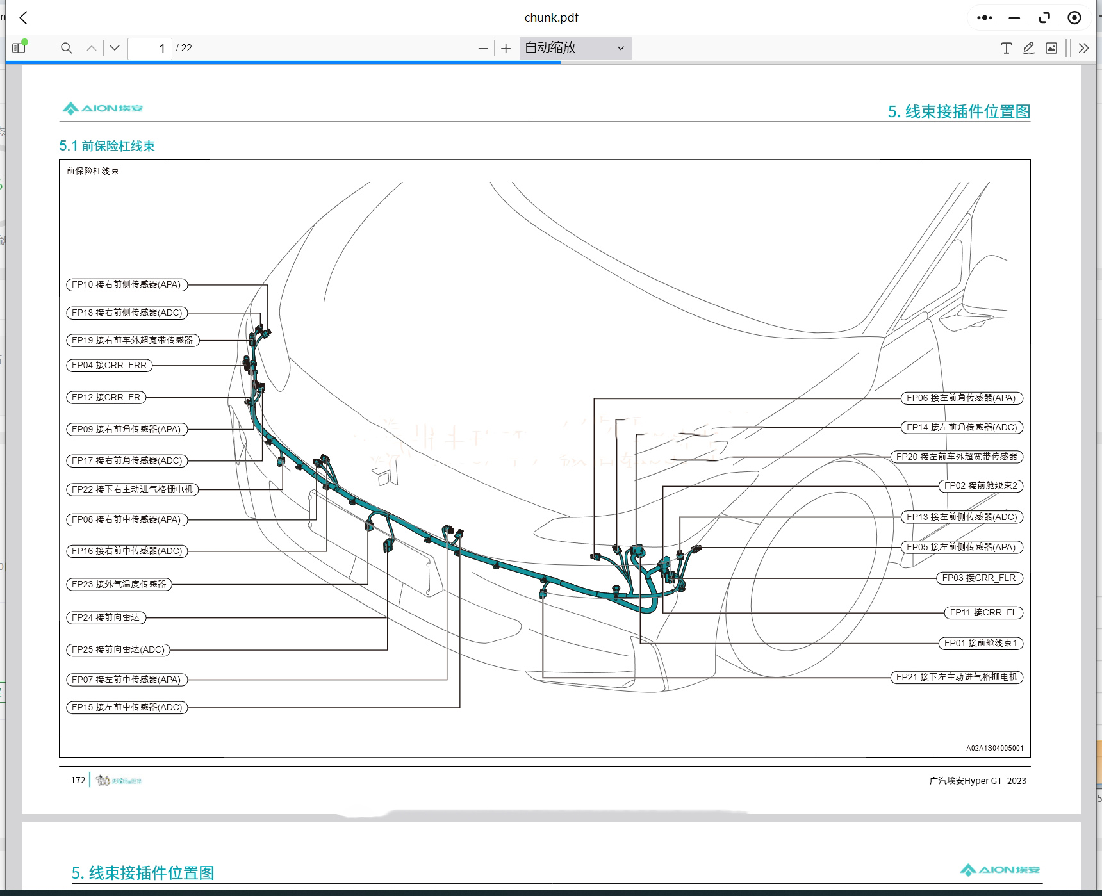
Task: Select the pen drawing tool
Action: (1029, 48)
